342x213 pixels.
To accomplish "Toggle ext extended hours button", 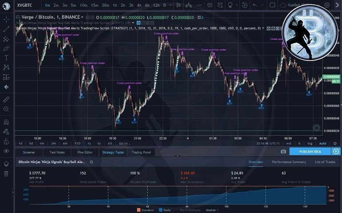I will tap(289, 143).
